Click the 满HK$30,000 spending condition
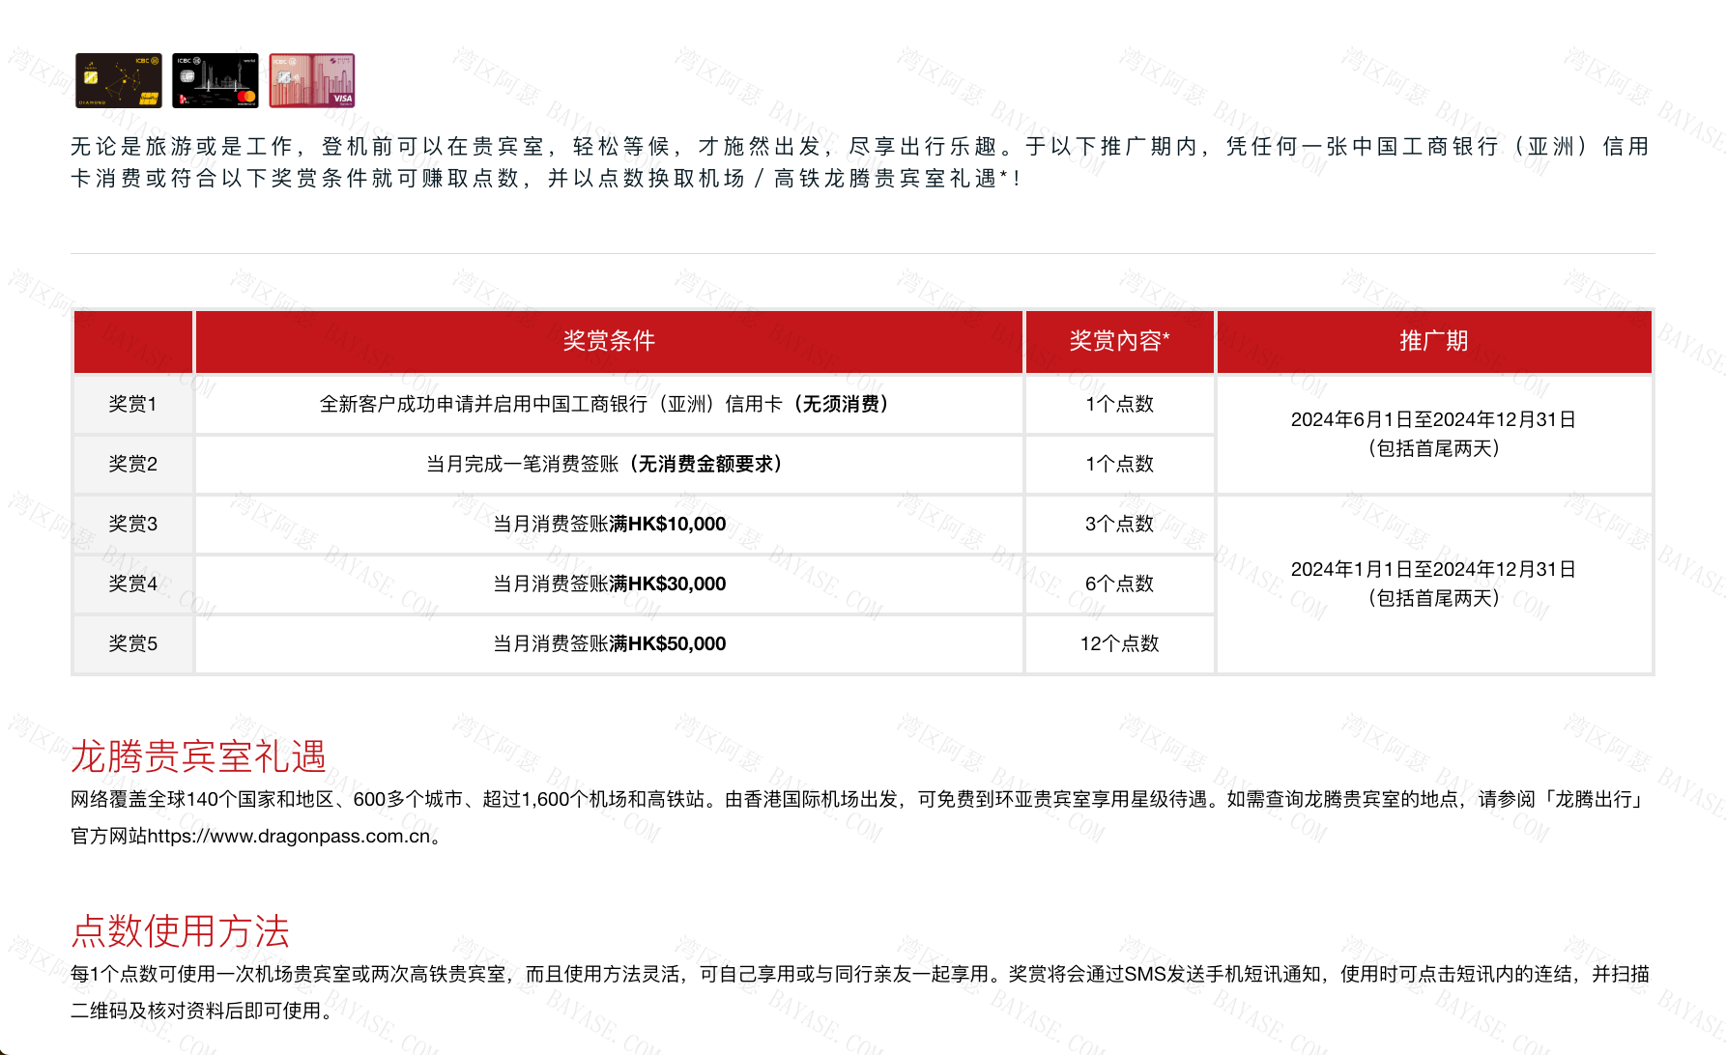The width and height of the screenshot is (1726, 1055). 609,584
